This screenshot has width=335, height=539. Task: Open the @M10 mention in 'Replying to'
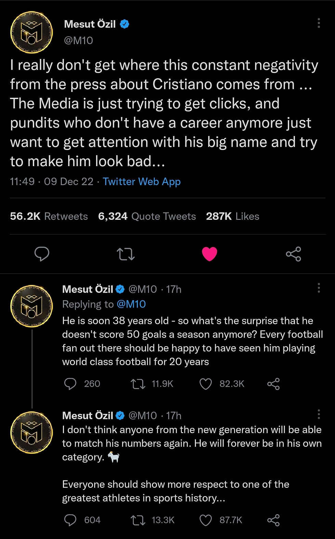coord(131,304)
